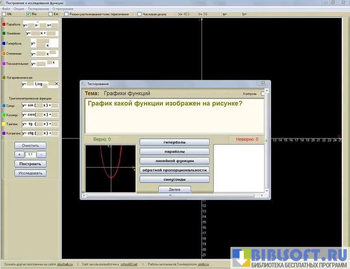The image size is (350, 269).
Task: Select the blue Гипербола color icon
Action: tap(4, 43)
